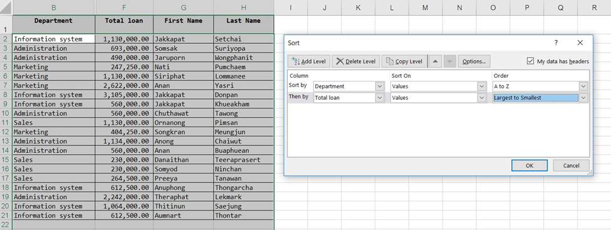Click cell containing 2,242,000.00
The width and height of the screenshot is (611, 230).
pos(124,197)
